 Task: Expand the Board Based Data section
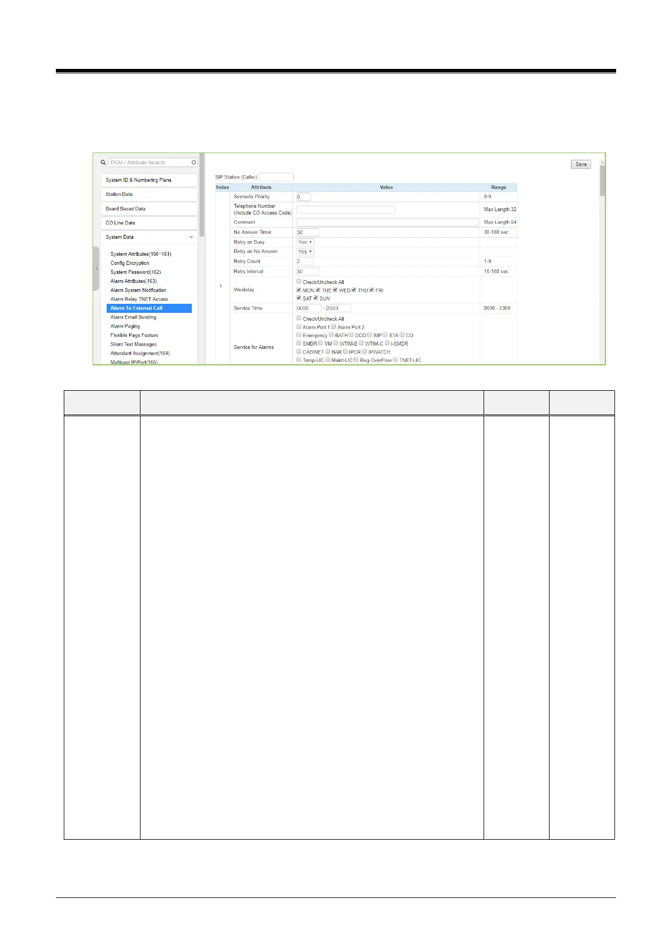150,209
